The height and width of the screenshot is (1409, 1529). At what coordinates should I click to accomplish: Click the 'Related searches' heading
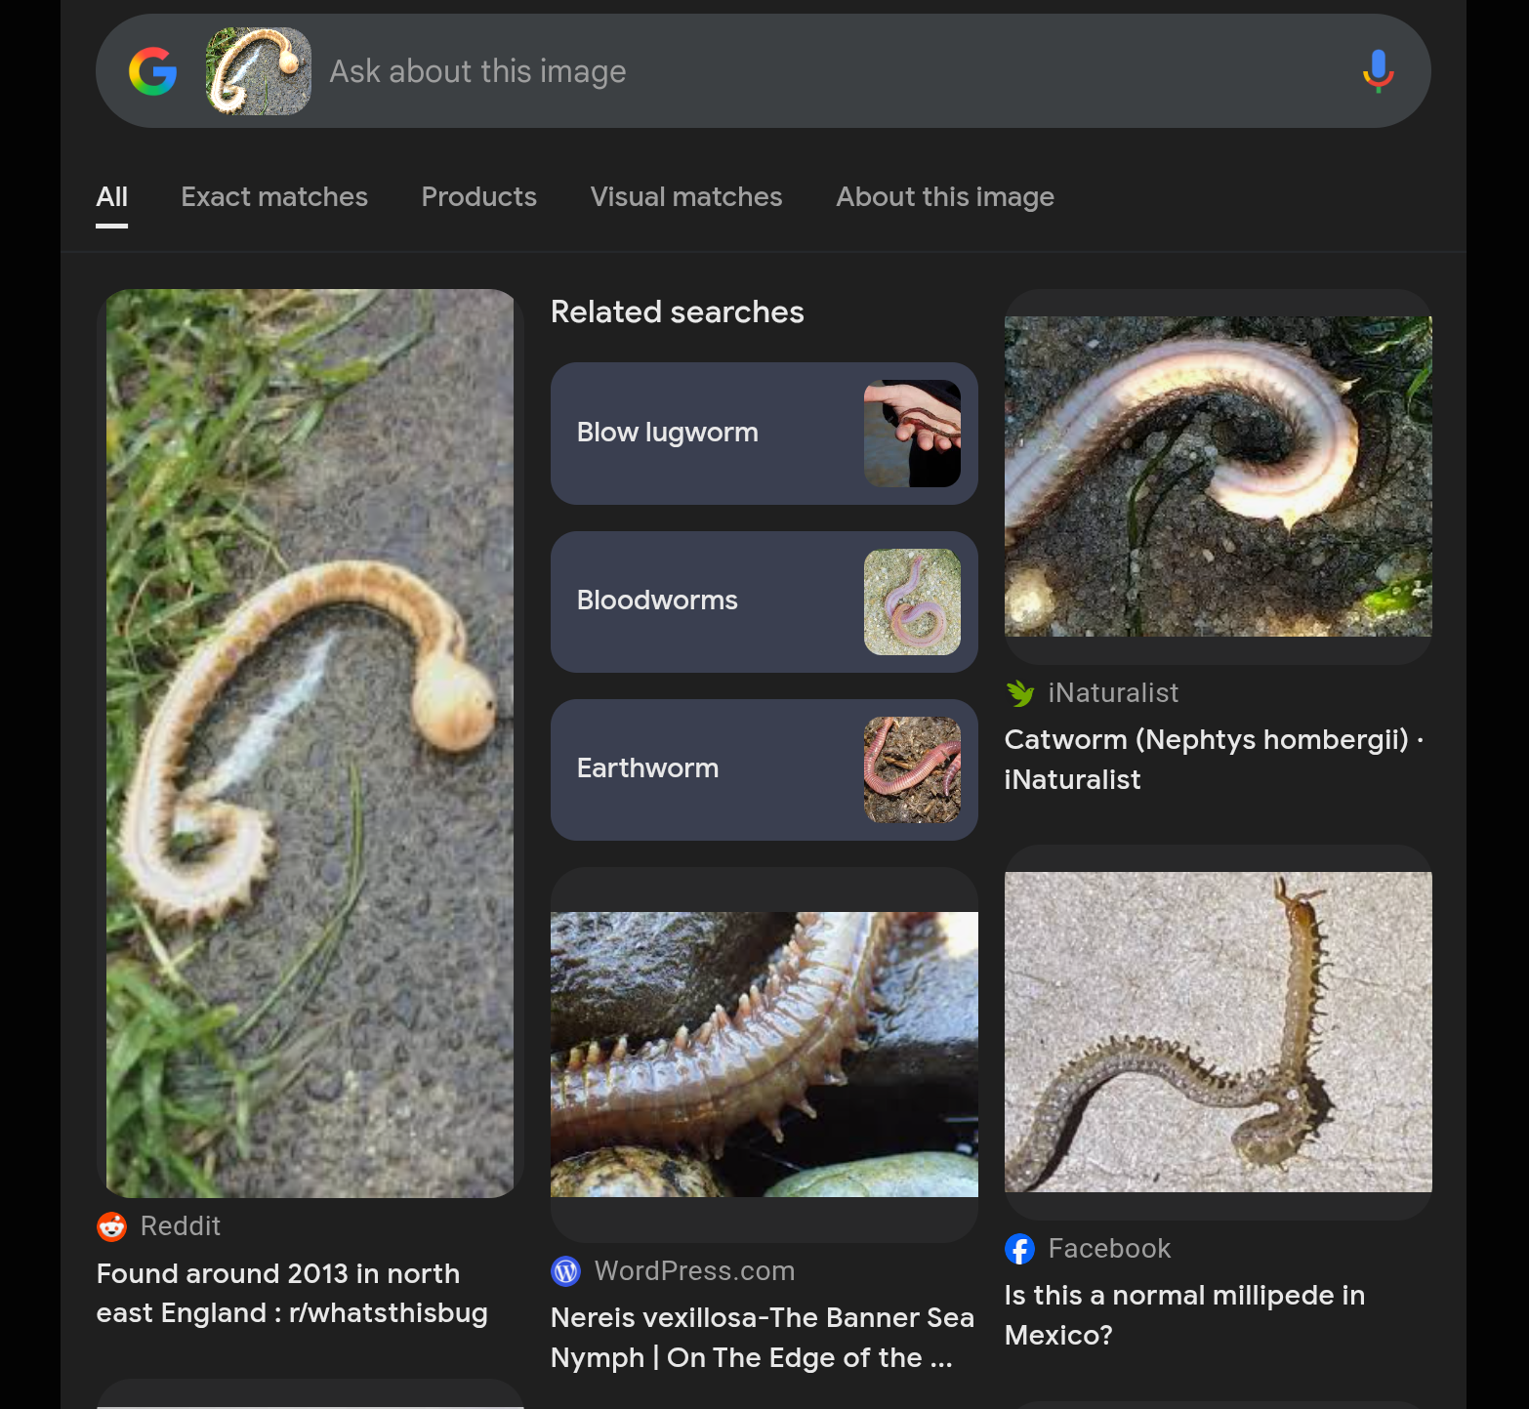click(678, 312)
